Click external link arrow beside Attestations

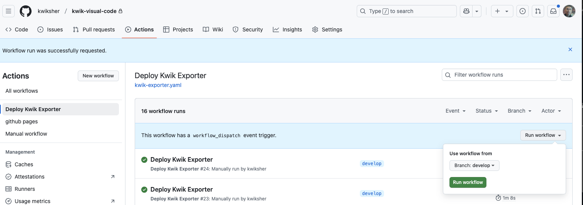pyautogui.click(x=113, y=177)
